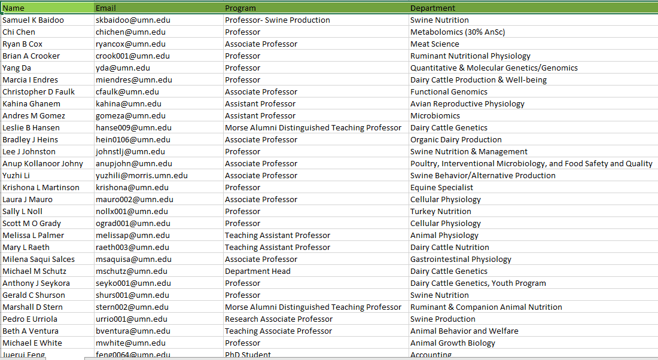Select the Department Head cell

click(x=258, y=271)
